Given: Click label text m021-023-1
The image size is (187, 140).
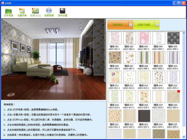Looking at the screenshot, I should pos(143,127).
